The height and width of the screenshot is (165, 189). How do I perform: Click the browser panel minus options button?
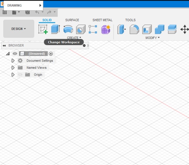click(84, 46)
